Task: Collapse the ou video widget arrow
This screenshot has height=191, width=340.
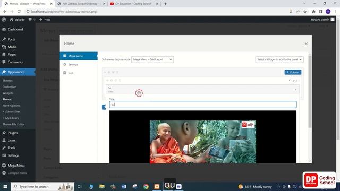Action: 296,90
